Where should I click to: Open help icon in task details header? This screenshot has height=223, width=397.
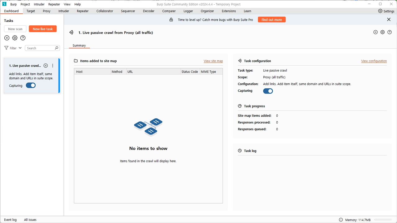pyautogui.click(x=390, y=32)
